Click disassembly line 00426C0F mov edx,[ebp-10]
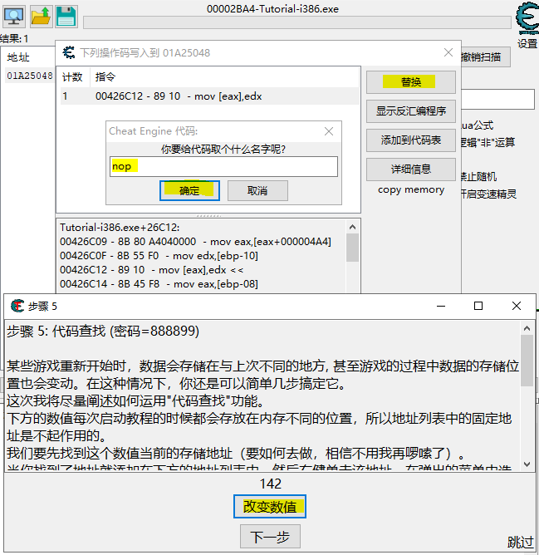Screen dimensions: 539x555 coord(159,256)
